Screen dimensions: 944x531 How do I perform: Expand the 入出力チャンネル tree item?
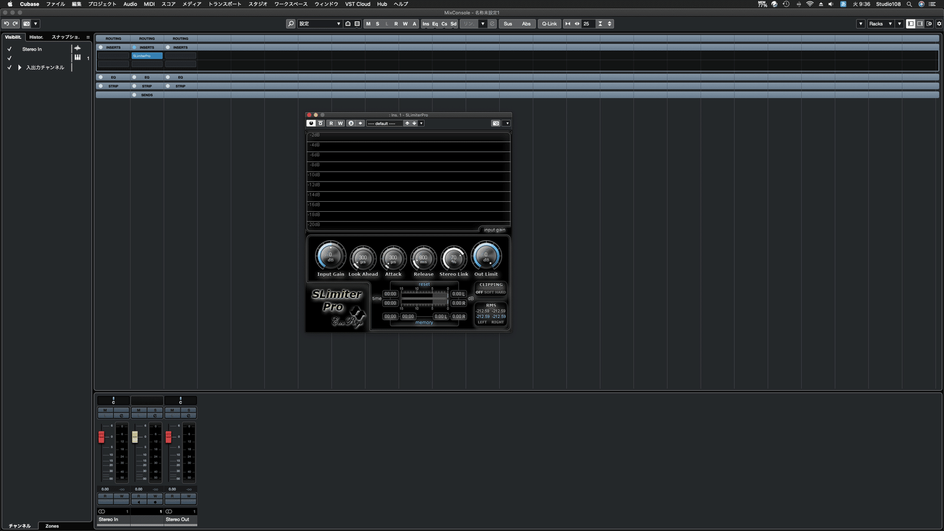(19, 67)
